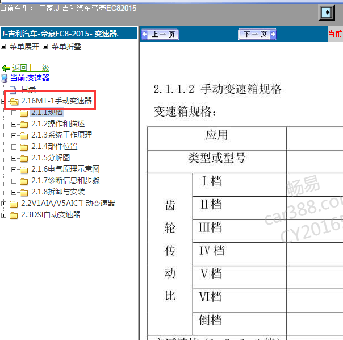Click the 倒档 table cell

point(240,324)
